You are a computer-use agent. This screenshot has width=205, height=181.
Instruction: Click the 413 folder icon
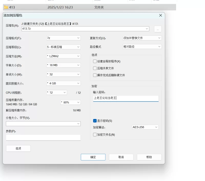coord(6,7)
